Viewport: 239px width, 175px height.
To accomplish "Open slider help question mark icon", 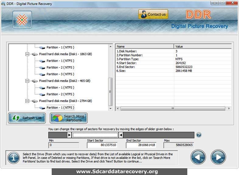I will (x=199, y=135).
